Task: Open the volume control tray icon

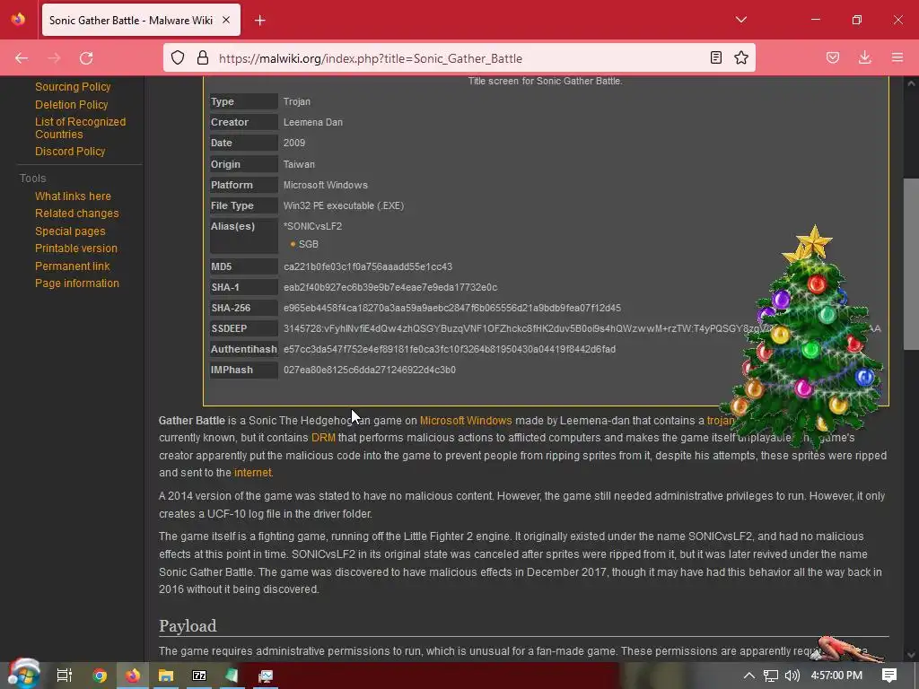Action: (792, 676)
